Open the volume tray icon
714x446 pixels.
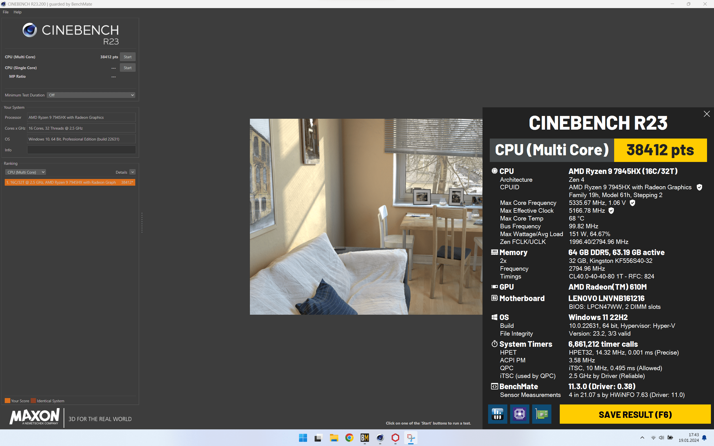(661, 438)
